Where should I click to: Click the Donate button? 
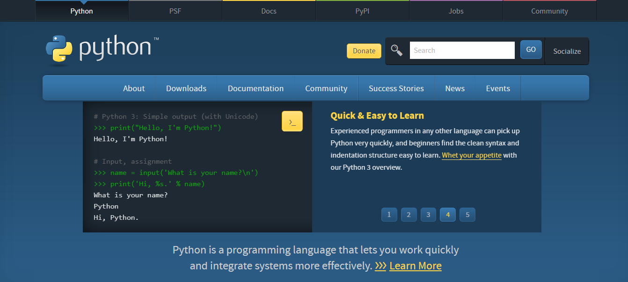(364, 51)
